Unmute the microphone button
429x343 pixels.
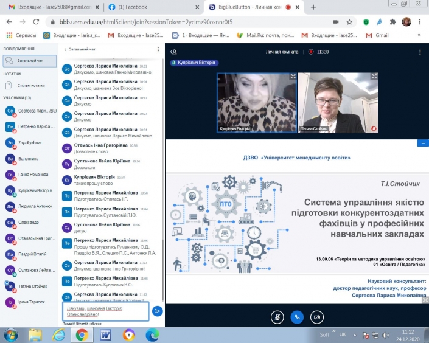point(277,317)
